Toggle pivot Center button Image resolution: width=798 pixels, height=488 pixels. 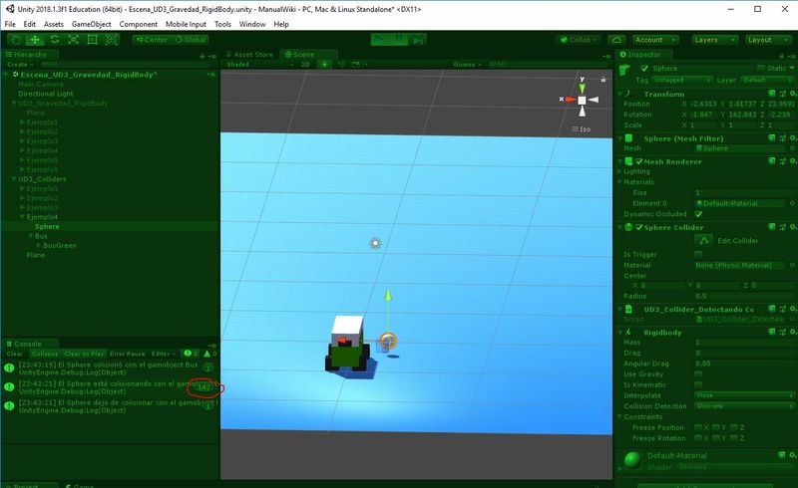(x=152, y=40)
